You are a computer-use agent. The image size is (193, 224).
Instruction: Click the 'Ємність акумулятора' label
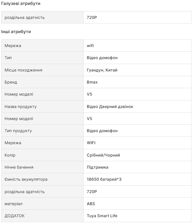(x=26, y=179)
